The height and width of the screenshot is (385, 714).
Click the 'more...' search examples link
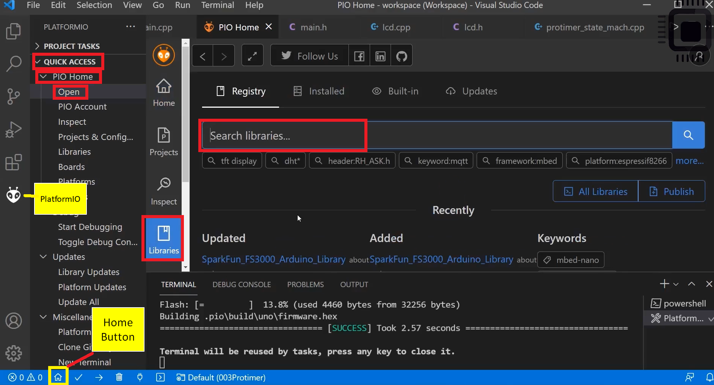[x=689, y=161]
